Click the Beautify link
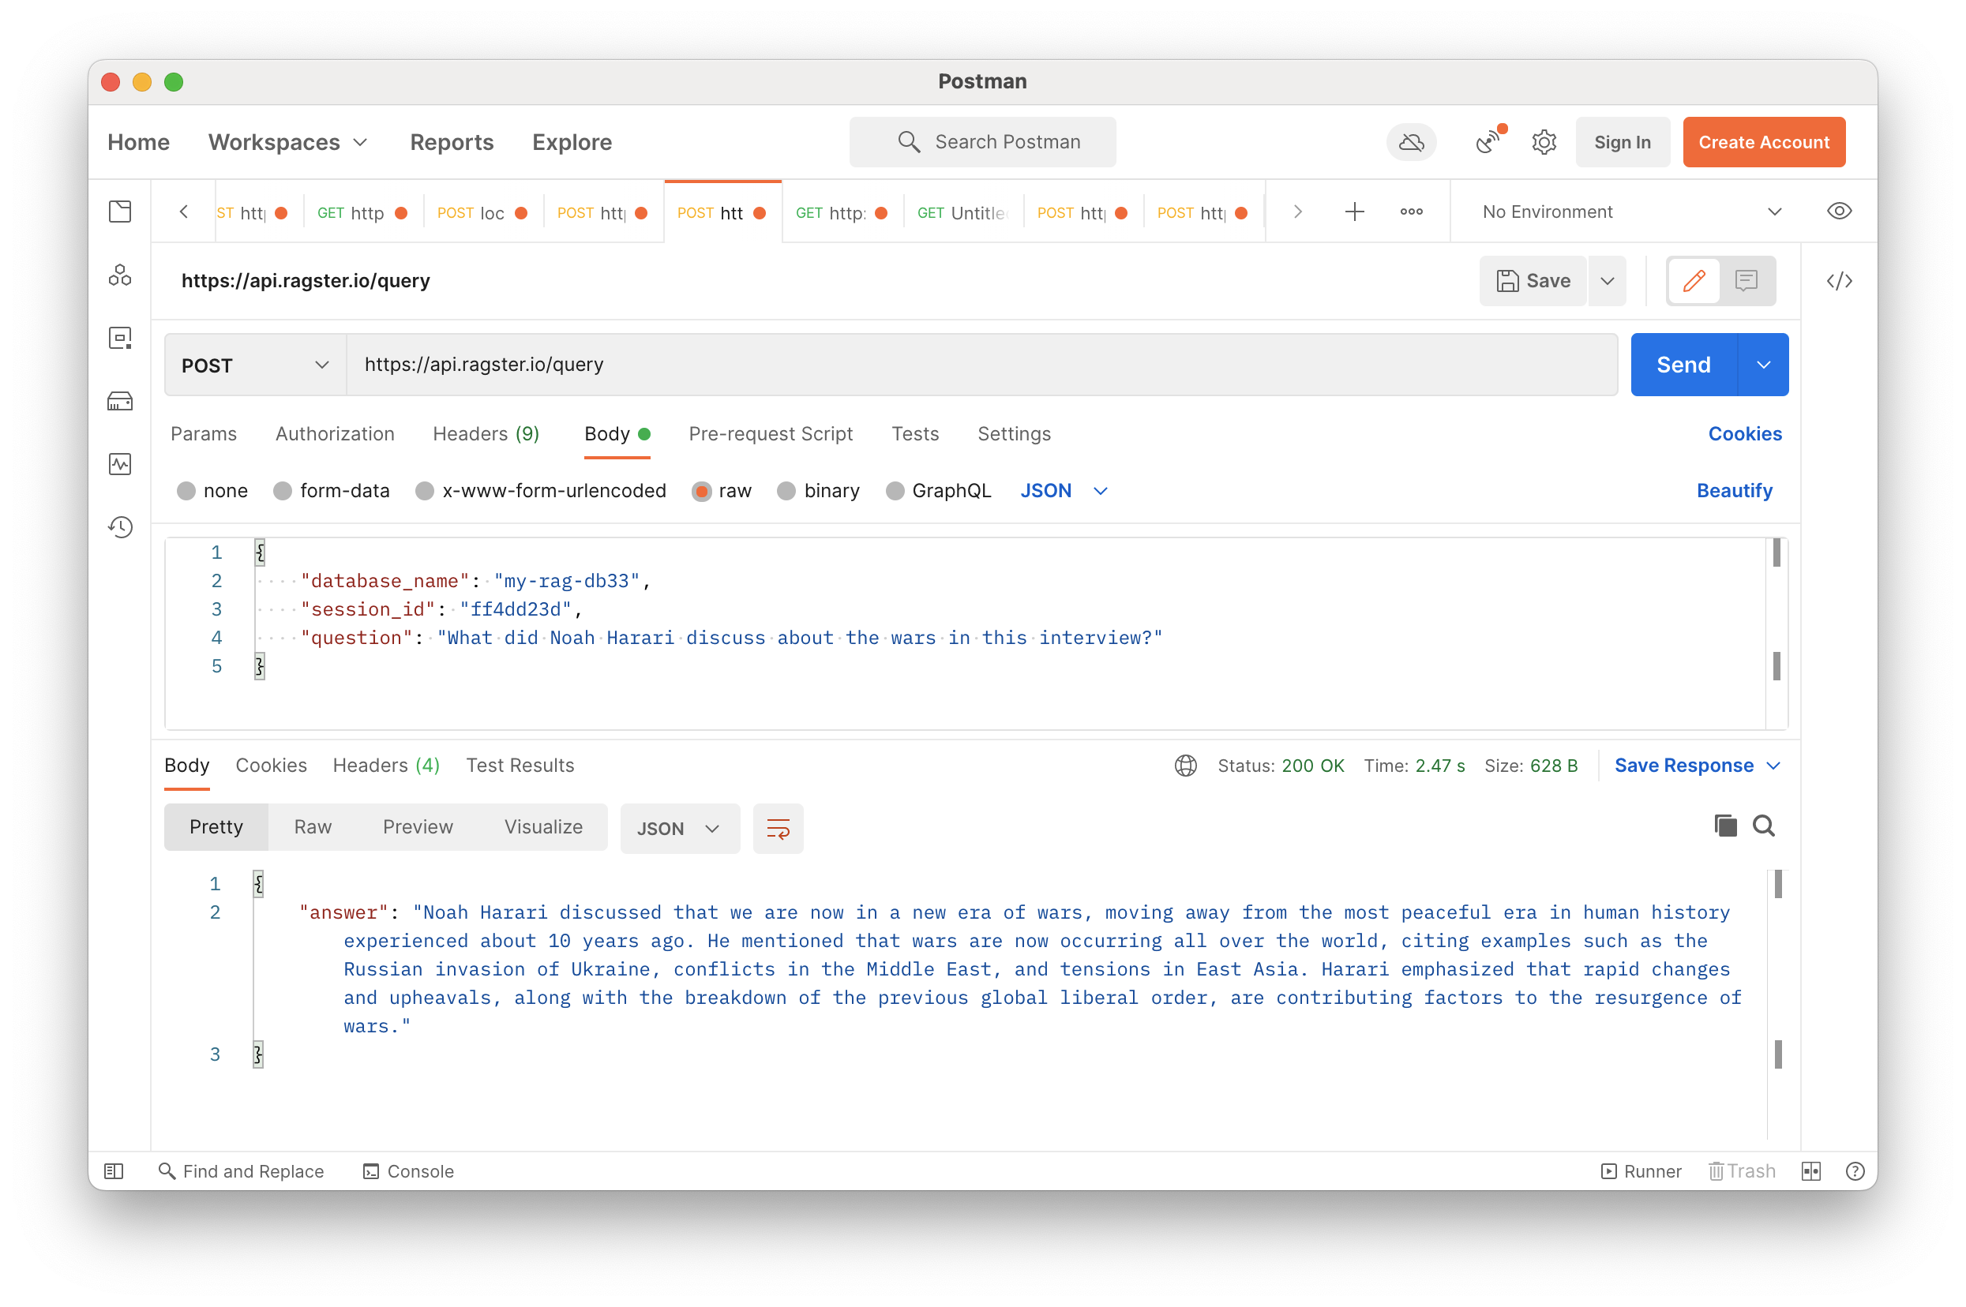 pos(1734,491)
